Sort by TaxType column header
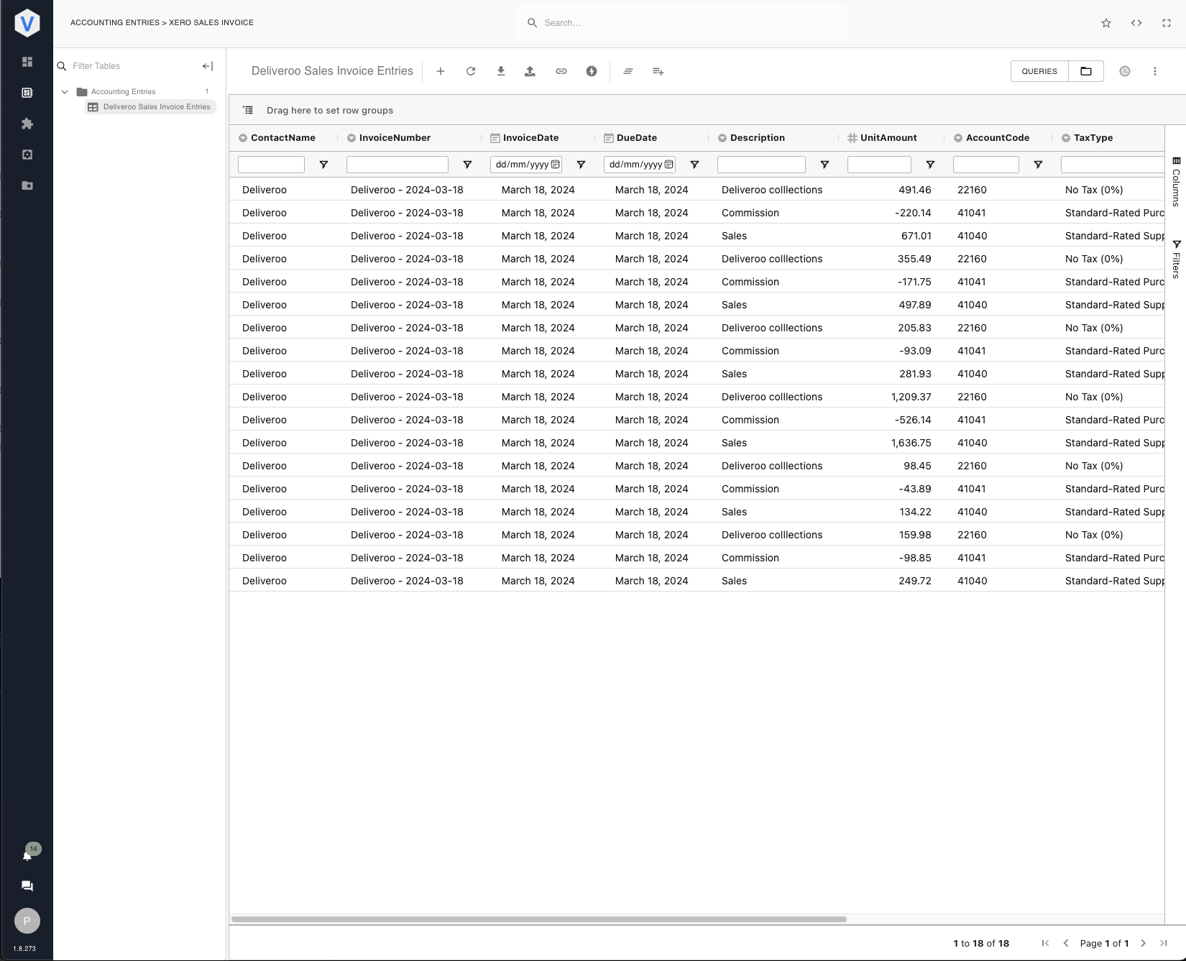The width and height of the screenshot is (1186, 961). click(x=1093, y=138)
